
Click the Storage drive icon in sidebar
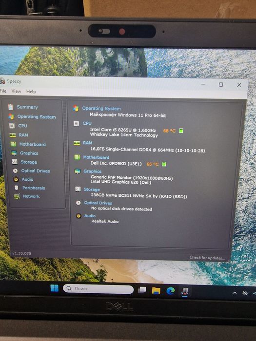(15, 162)
